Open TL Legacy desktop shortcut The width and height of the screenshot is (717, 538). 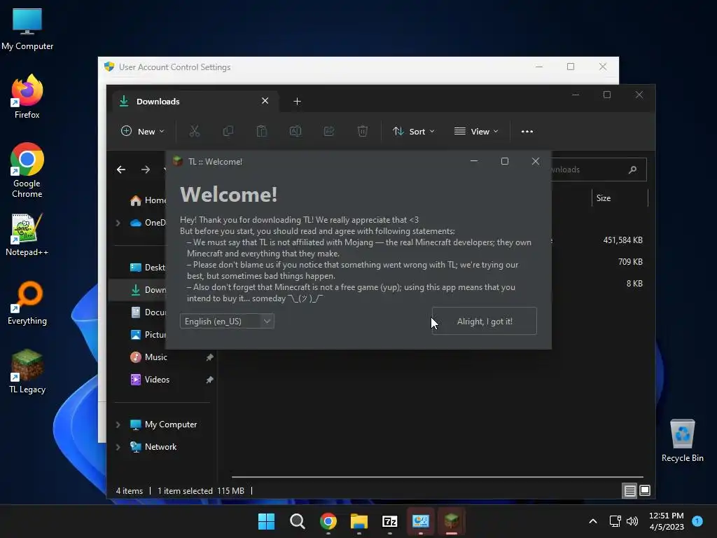click(x=27, y=371)
